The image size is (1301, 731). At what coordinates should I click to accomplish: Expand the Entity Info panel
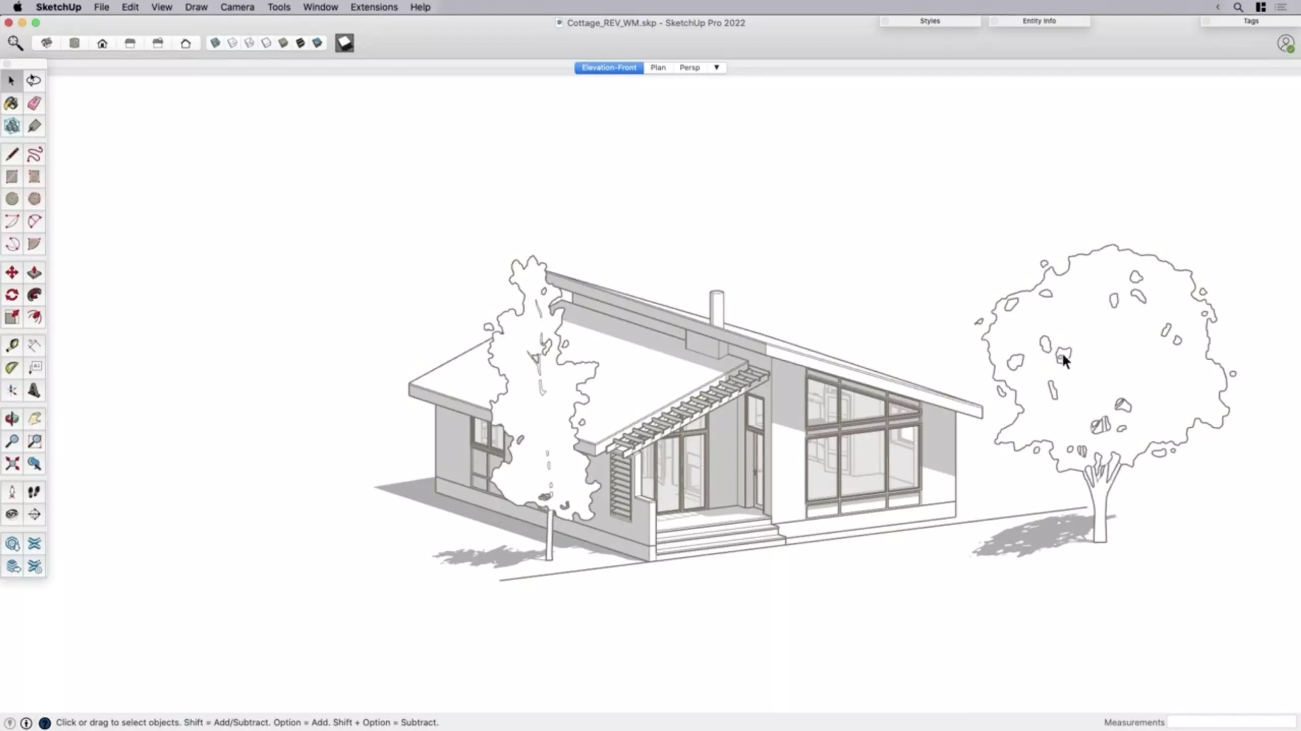click(1039, 21)
